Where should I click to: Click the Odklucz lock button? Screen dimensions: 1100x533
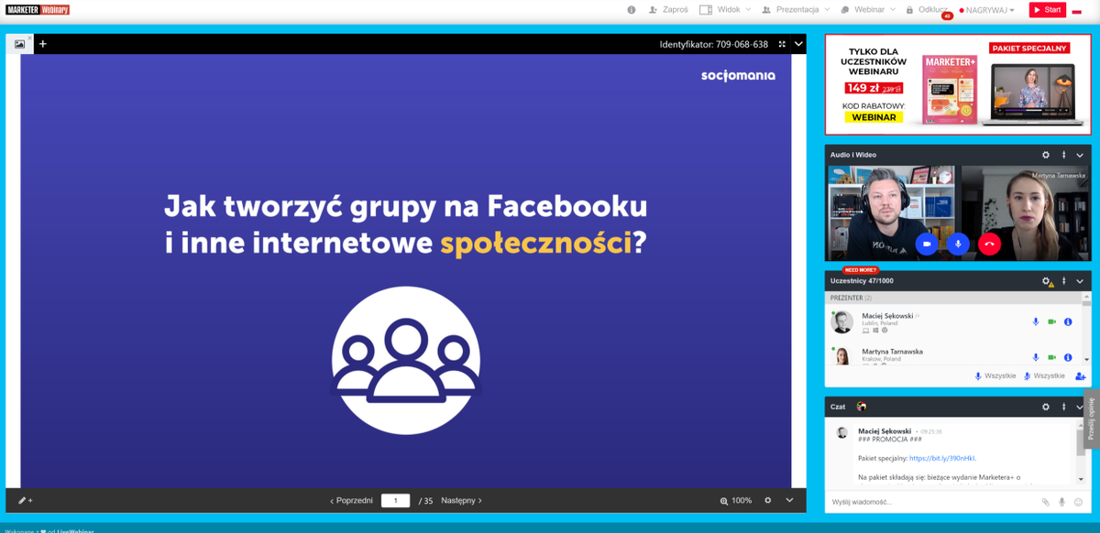pos(927,10)
